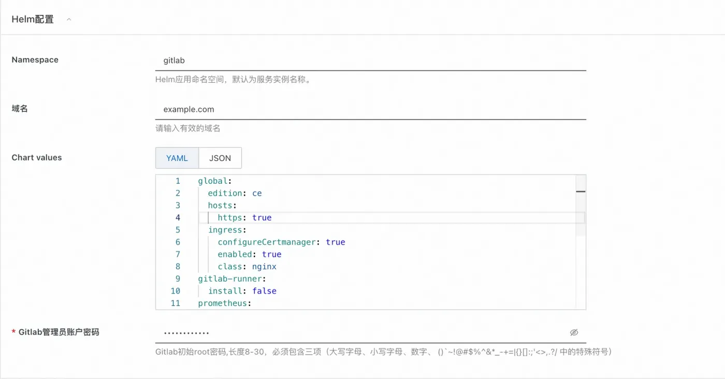This screenshot has width=725, height=379.
Task: Click the hint '请输入有效的域名'
Action: pos(188,128)
